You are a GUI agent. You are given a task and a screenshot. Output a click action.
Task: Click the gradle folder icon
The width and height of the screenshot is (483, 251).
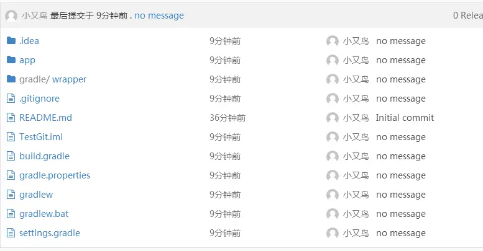point(11,79)
